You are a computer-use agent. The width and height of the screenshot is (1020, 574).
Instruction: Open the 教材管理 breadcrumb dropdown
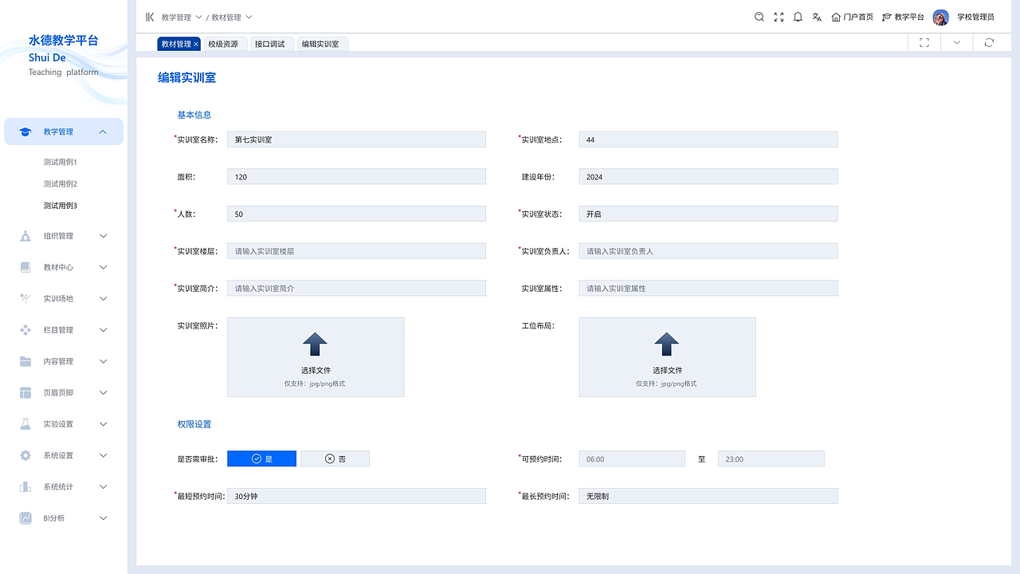click(x=249, y=17)
